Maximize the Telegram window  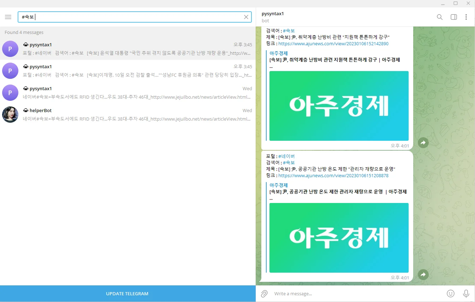(456, 4)
